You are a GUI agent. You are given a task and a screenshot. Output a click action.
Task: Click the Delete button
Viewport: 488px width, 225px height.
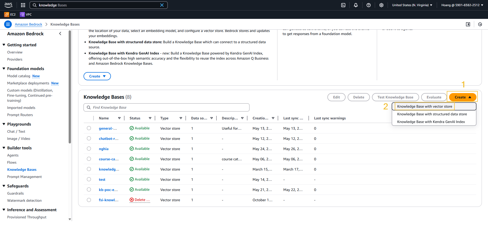tap(359, 97)
